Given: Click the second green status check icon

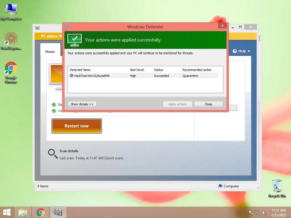Looking at the screenshot, I should (54, 111).
